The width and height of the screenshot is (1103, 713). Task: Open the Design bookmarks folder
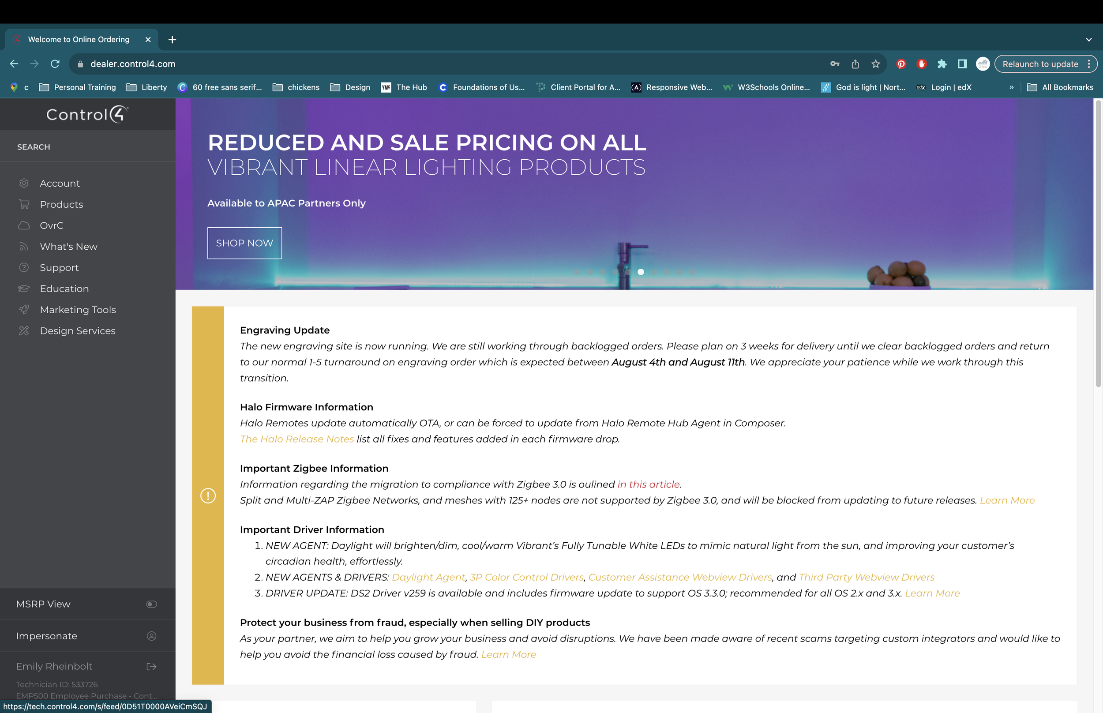(x=350, y=87)
